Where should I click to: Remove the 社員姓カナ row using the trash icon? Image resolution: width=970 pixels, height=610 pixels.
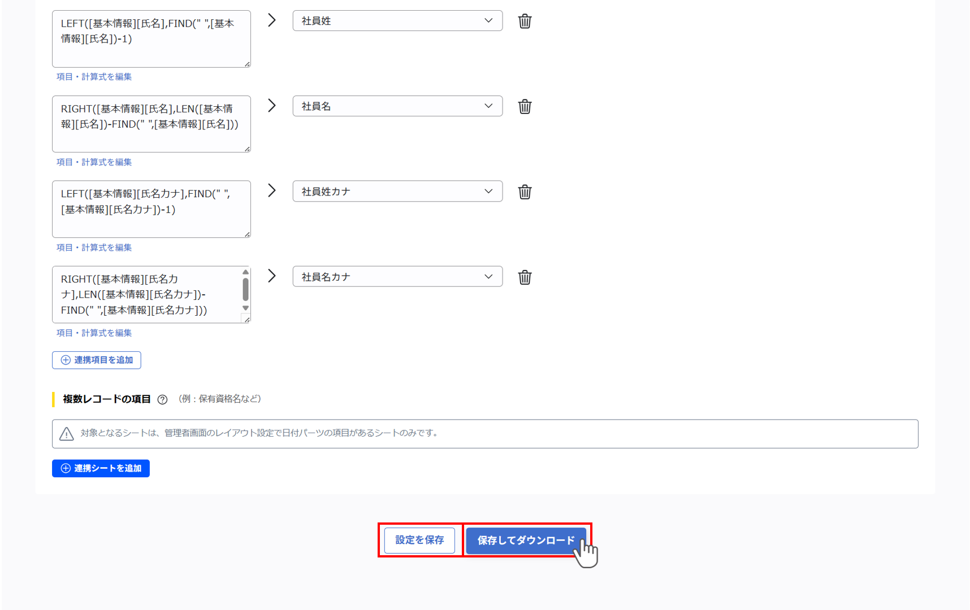tap(525, 191)
